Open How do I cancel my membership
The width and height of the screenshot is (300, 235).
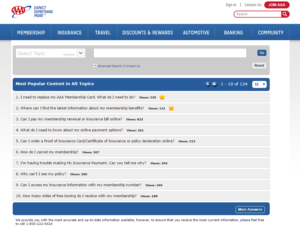(x=49, y=152)
